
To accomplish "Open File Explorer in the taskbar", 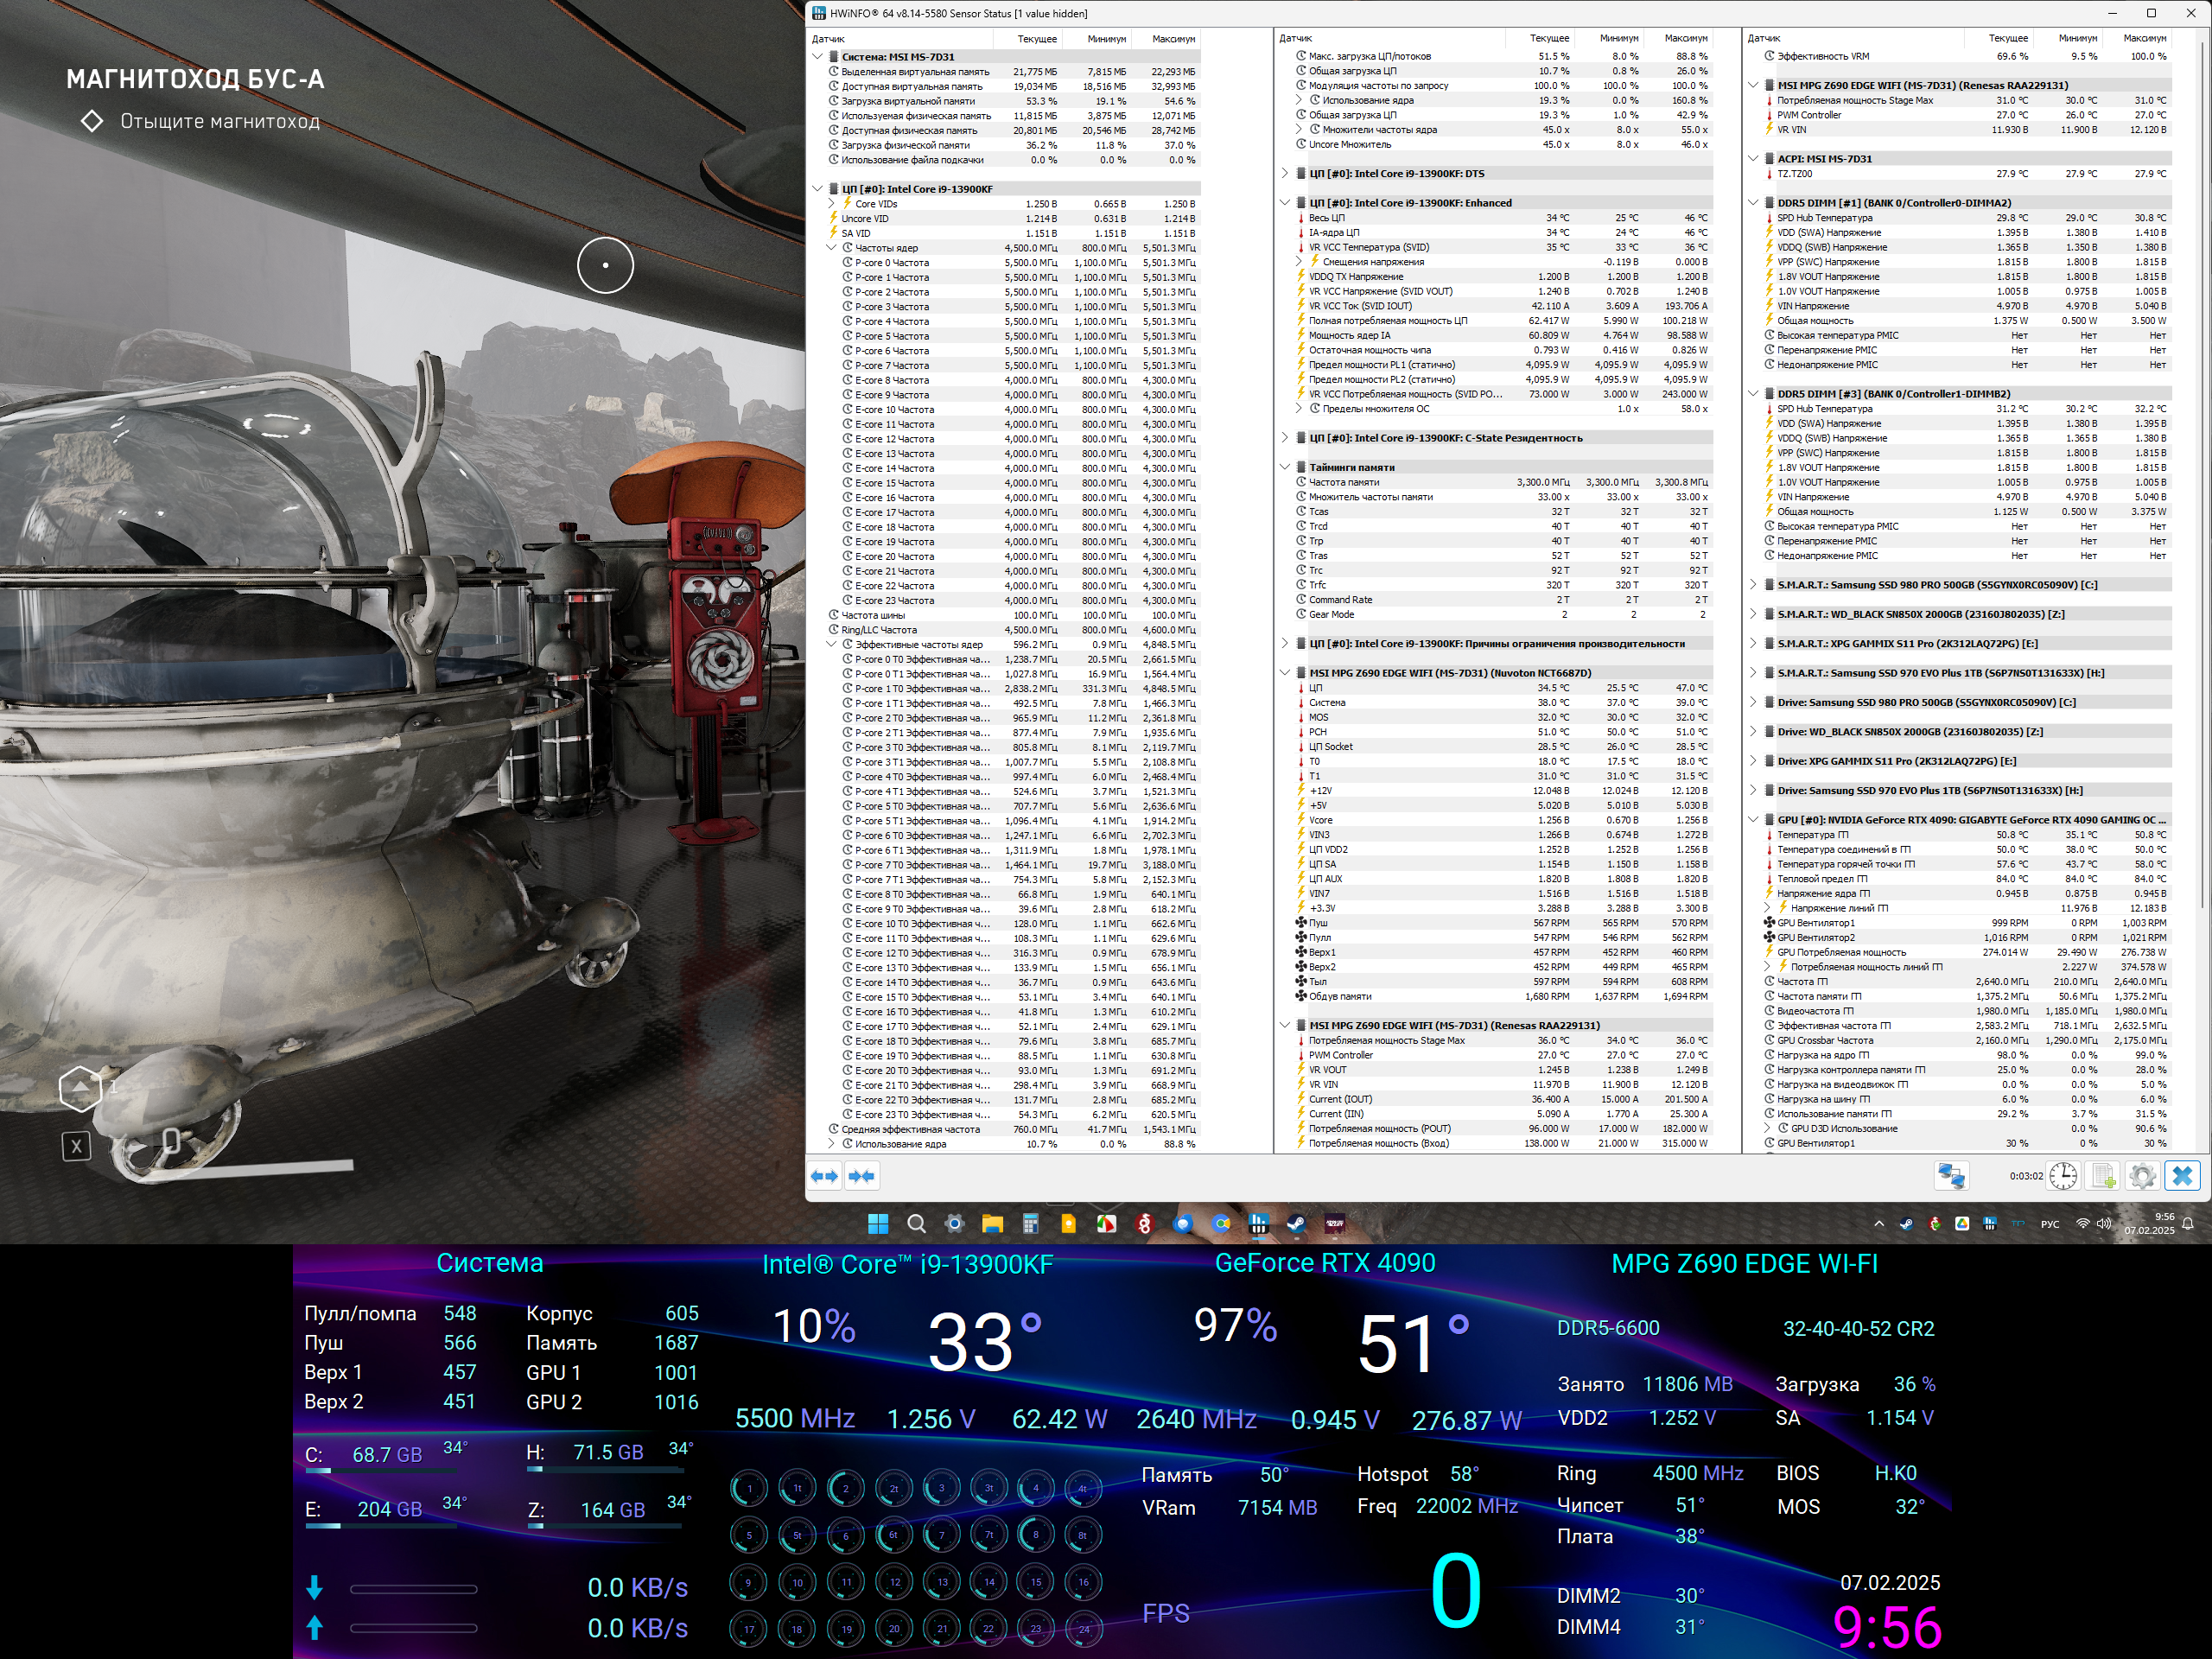I will 992,1224.
